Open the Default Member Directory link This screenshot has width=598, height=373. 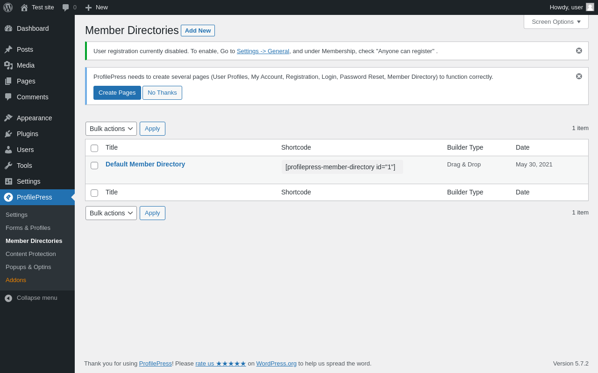(145, 164)
